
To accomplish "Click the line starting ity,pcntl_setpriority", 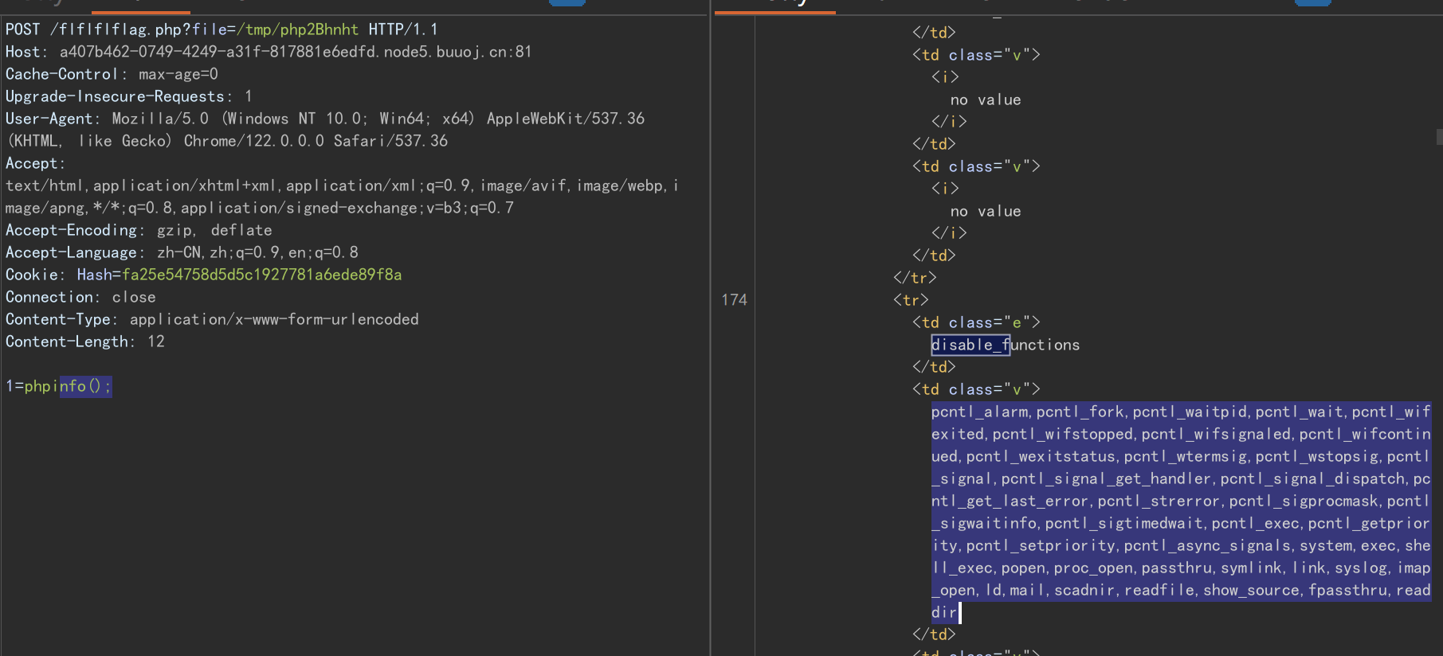I will [1181, 545].
